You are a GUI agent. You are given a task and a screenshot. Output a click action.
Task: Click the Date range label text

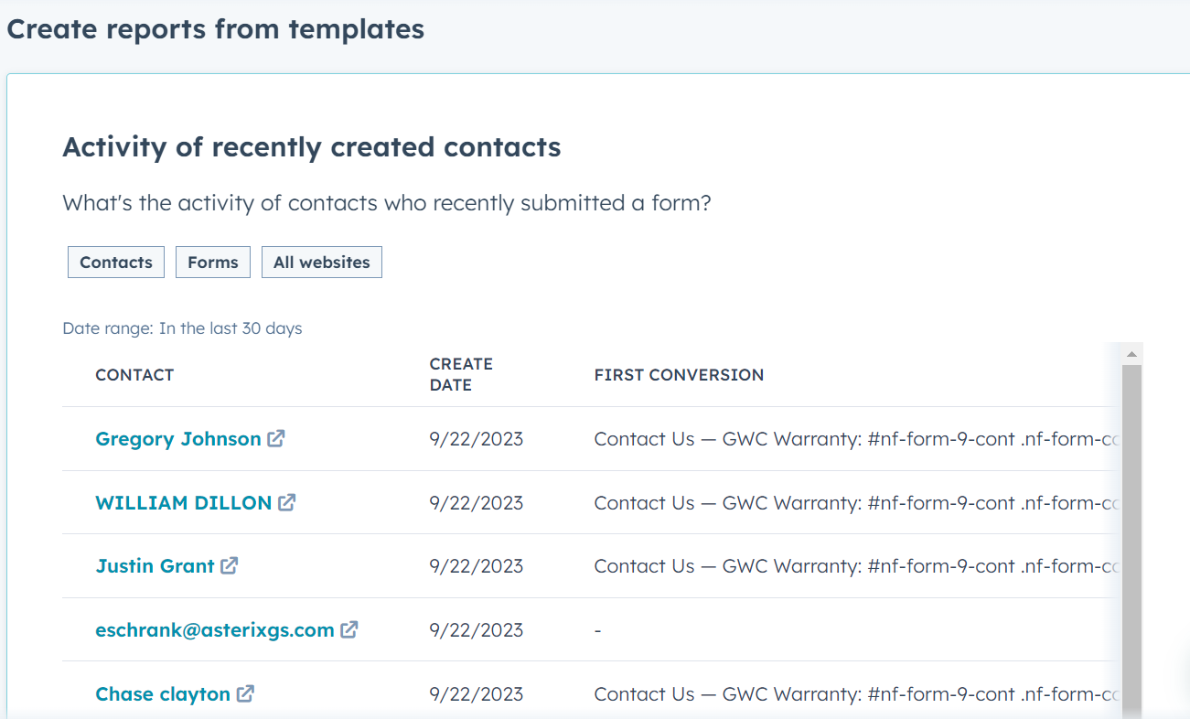pyautogui.click(x=182, y=328)
